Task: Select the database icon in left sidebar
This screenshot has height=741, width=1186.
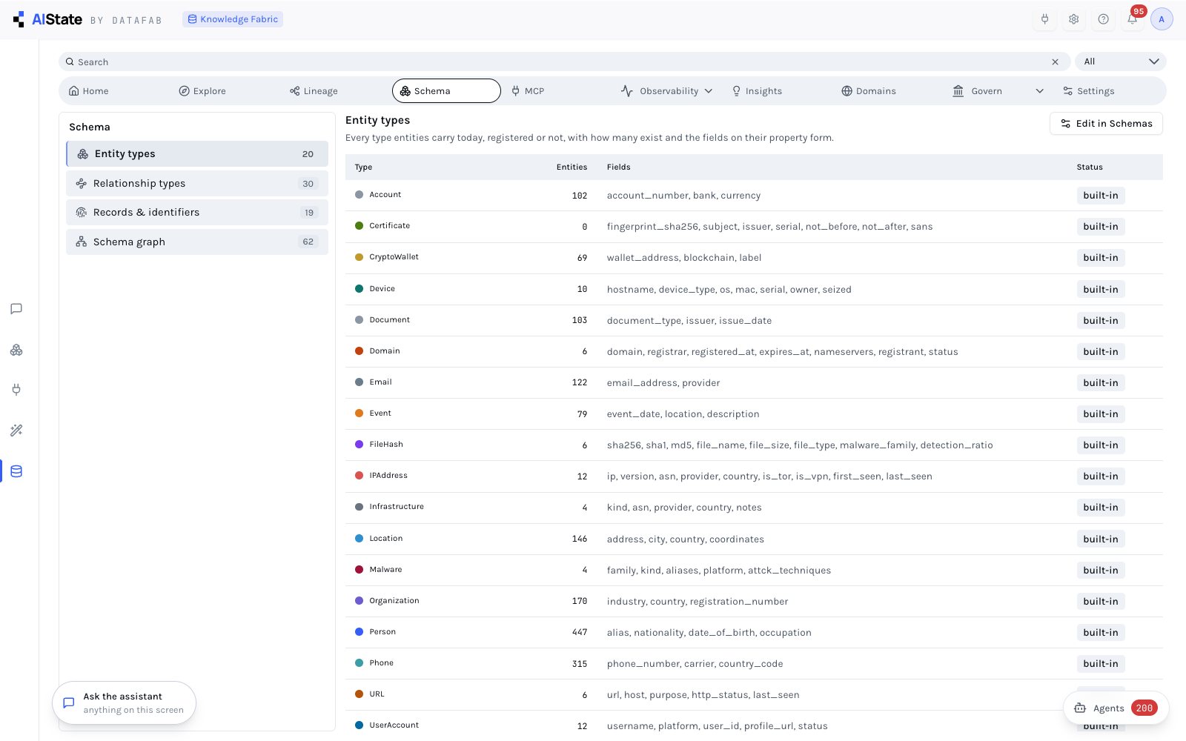Action: [16, 471]
